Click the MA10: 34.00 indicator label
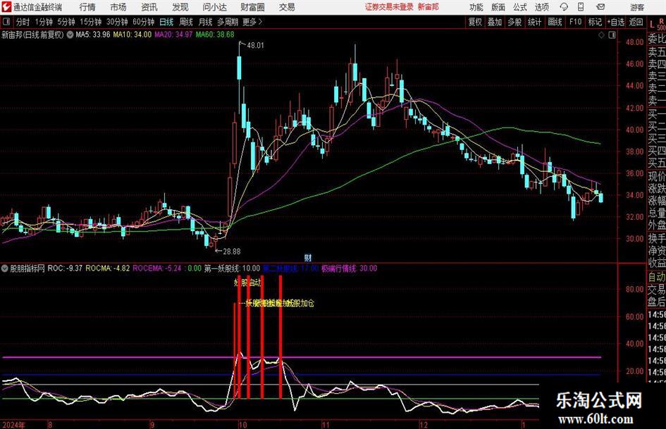The image size is (666, 429). 132,35
